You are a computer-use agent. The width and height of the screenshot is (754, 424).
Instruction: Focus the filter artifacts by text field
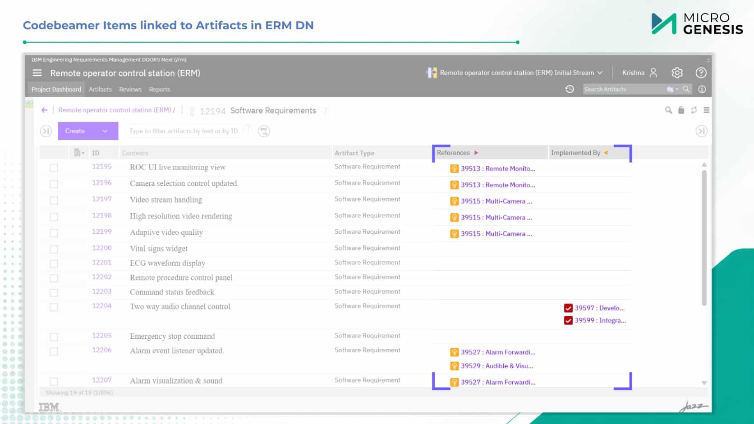tap(184, 131)
